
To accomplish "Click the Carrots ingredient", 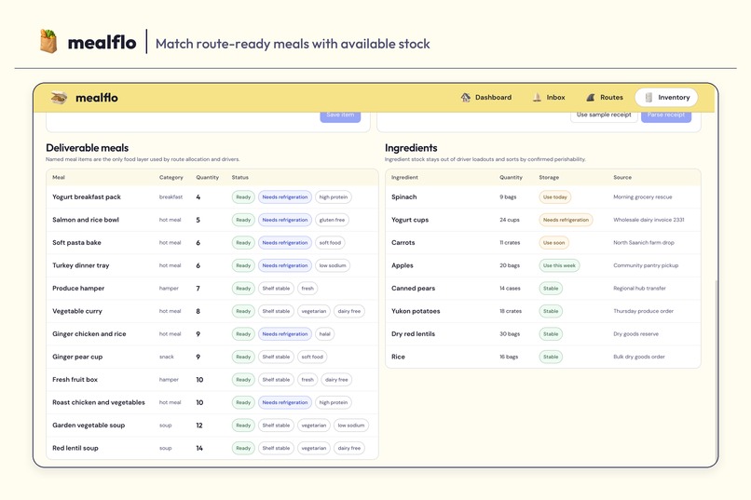I will pos(403,243).
